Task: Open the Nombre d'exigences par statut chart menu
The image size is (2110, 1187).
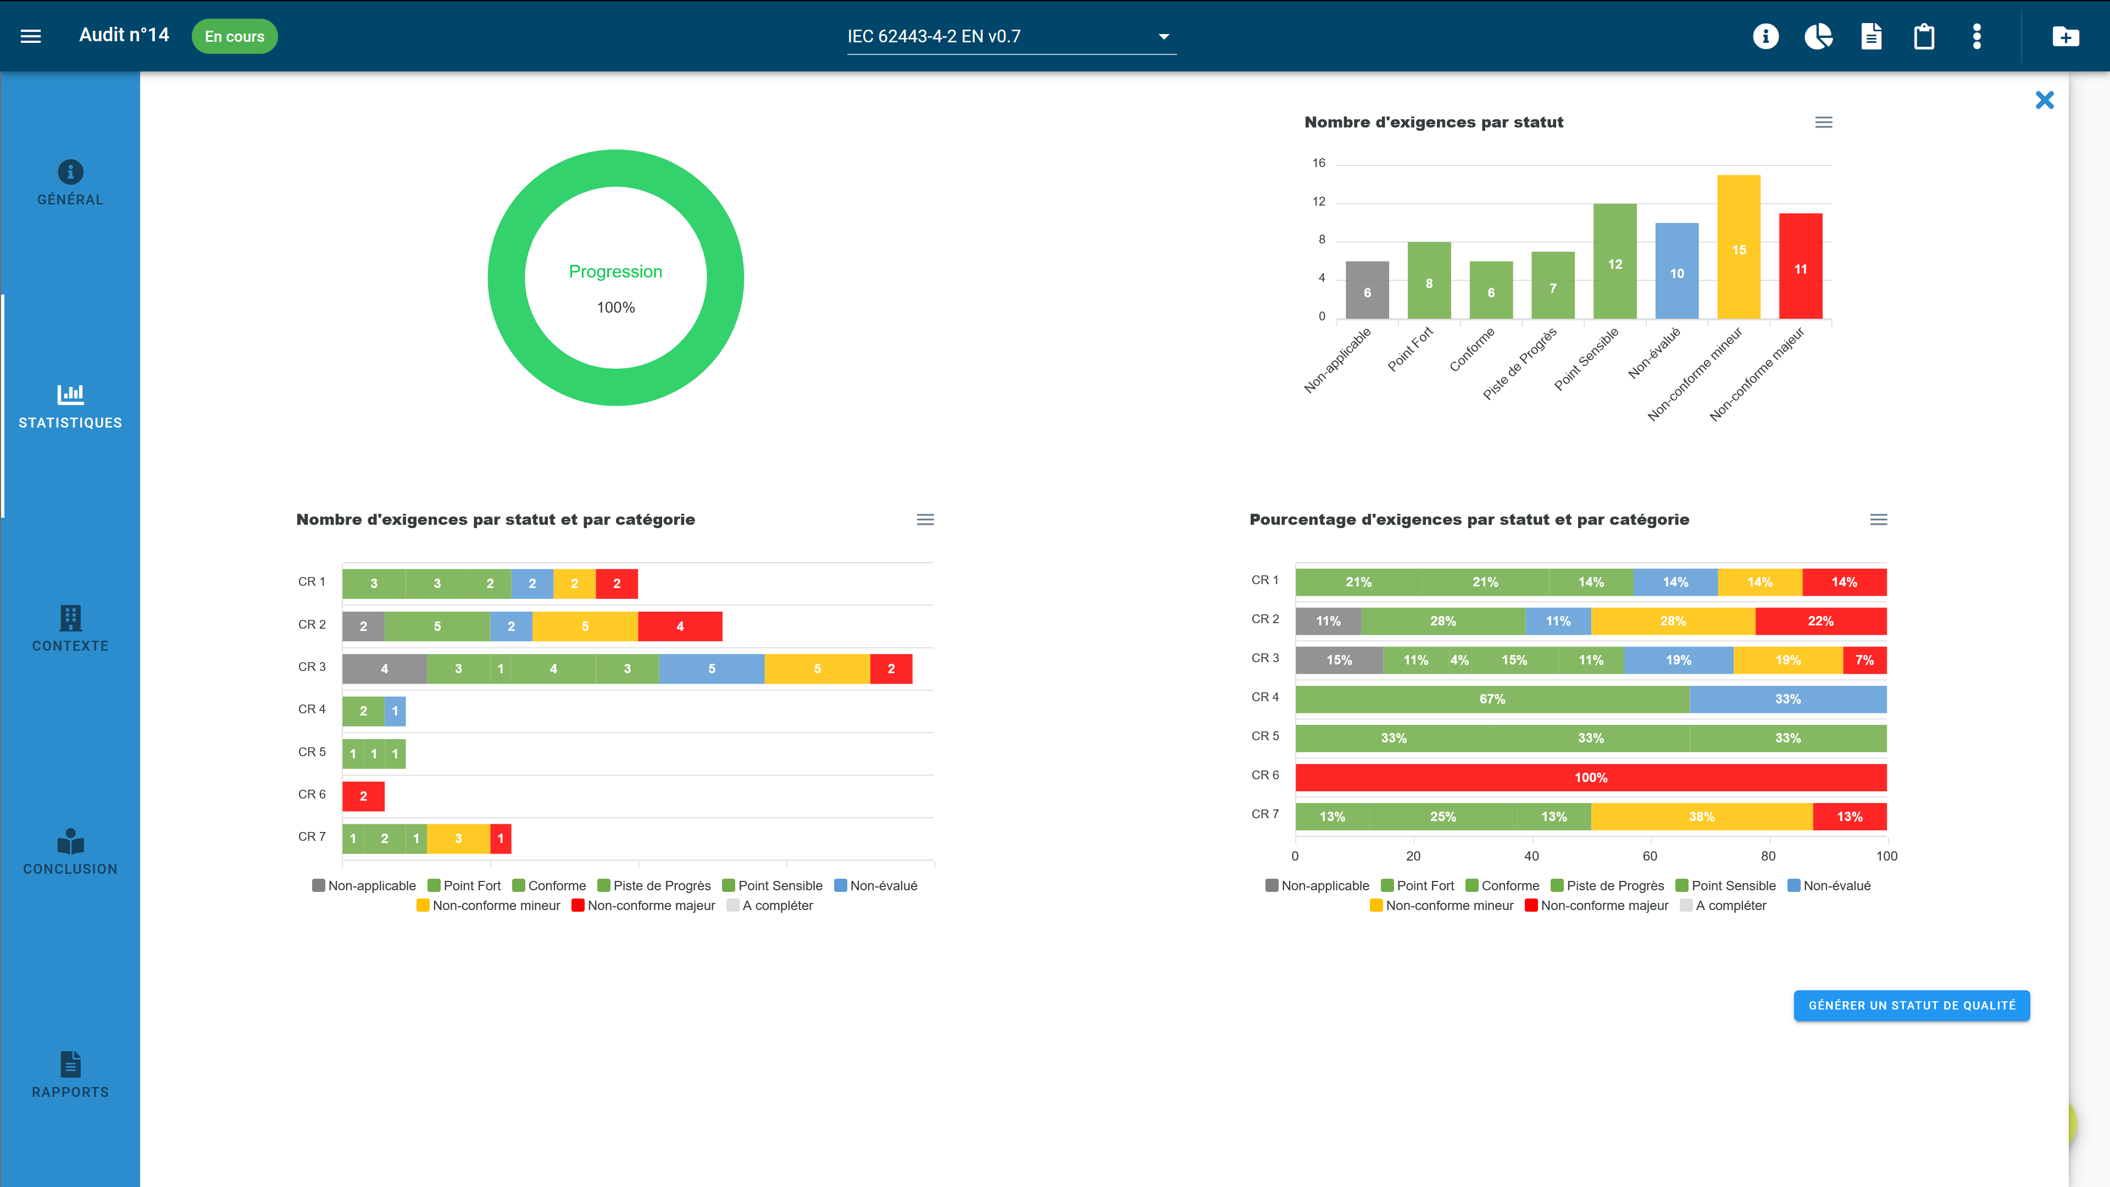Action: click(1824, 122)
